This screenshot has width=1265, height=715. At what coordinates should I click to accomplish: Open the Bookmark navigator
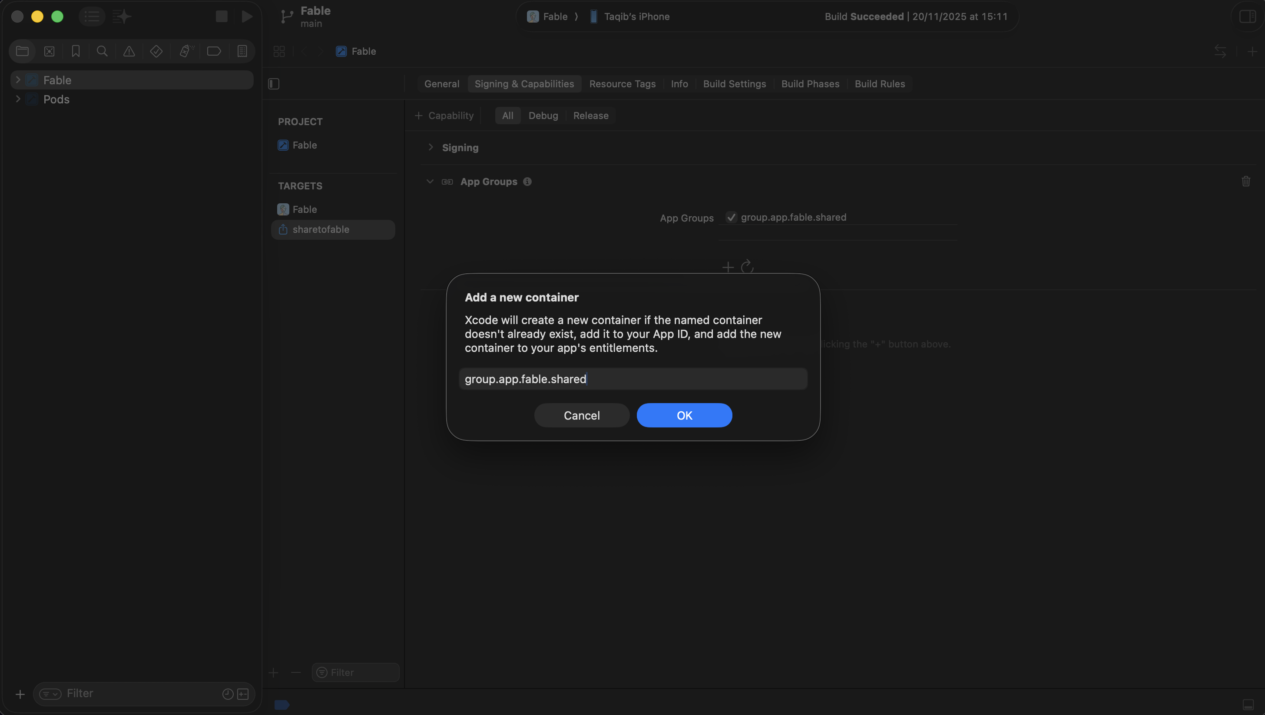click(75, 51)
